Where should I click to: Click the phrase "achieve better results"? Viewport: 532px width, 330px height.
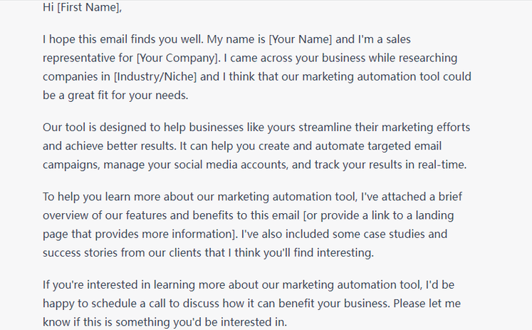[125, 145]
